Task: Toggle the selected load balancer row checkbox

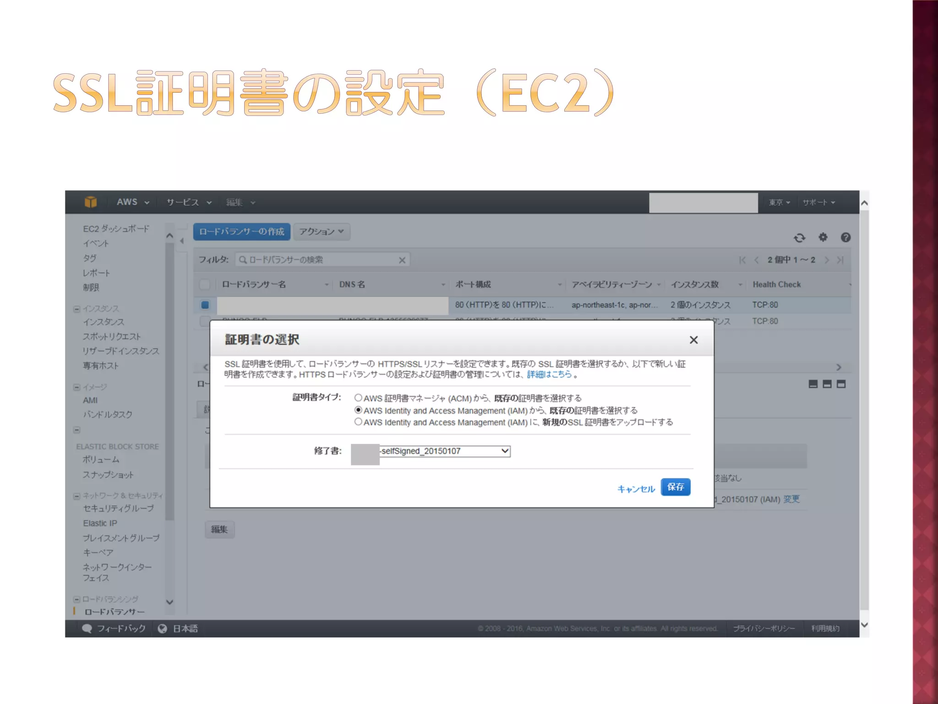Action: pos(205,305)
